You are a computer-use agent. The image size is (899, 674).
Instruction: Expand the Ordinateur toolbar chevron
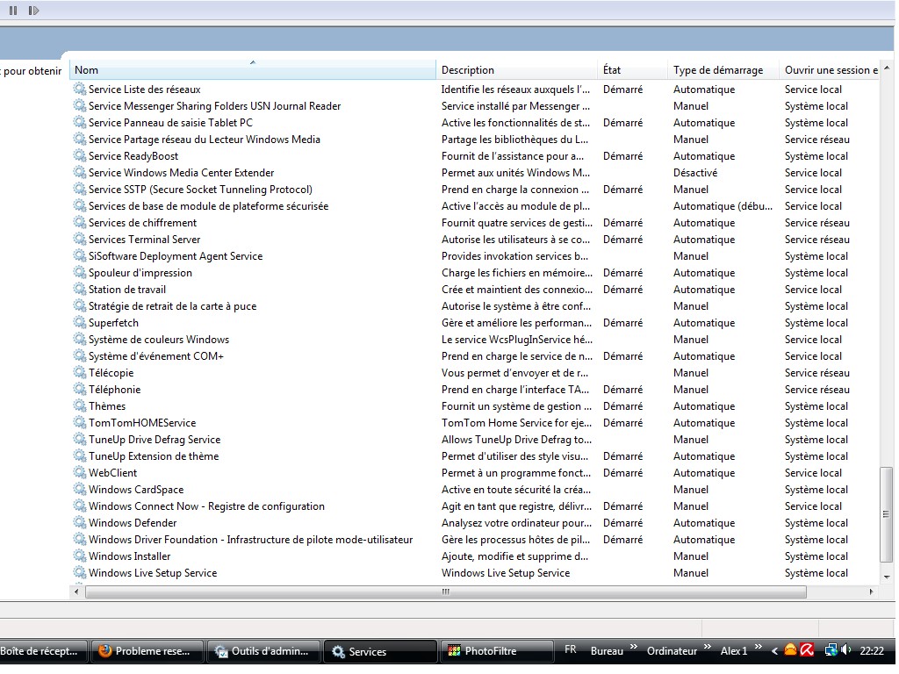pyautogui.click(x=708, y=647)
